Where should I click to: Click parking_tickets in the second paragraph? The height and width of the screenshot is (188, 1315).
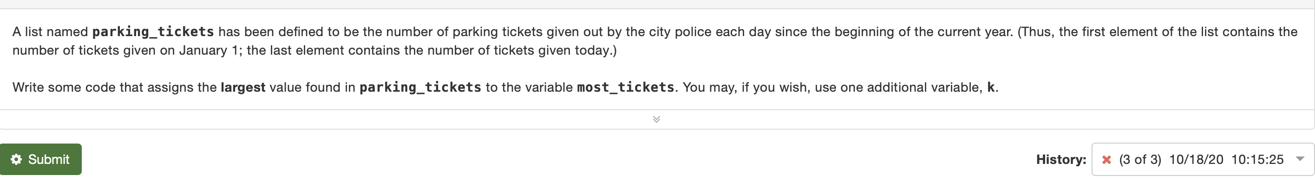pos(420,87)
